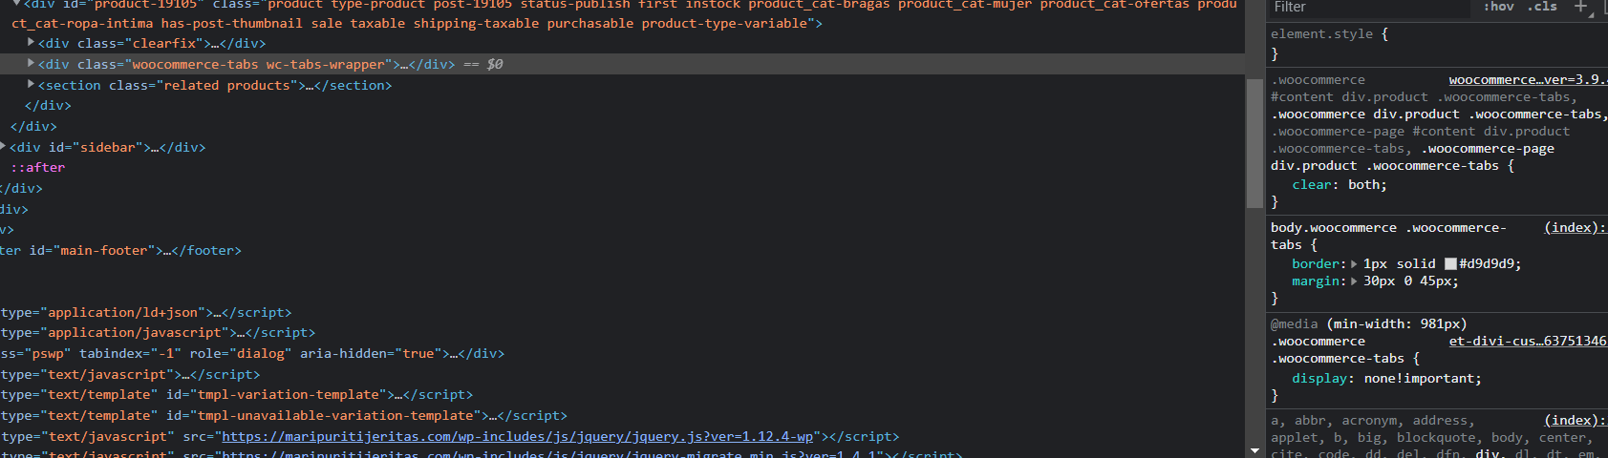Click the clear: both declaration value

[1363, 185]
